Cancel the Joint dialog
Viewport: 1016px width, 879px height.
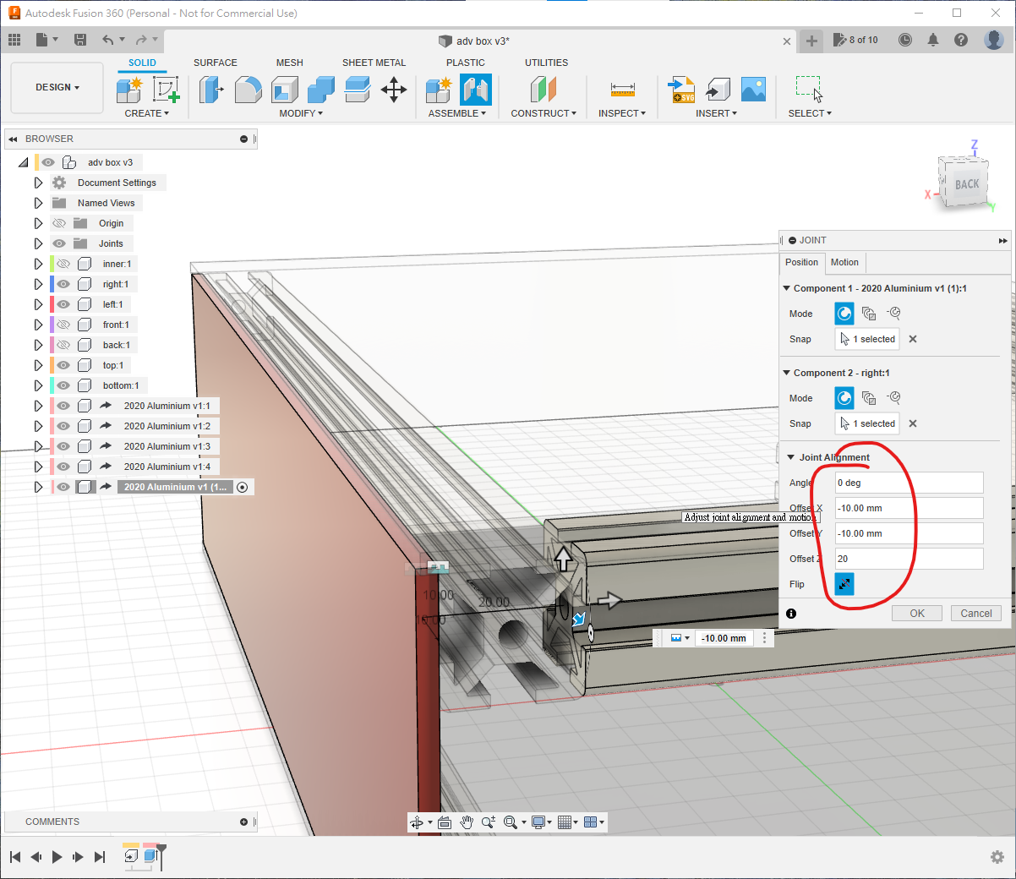coord(975,614)
